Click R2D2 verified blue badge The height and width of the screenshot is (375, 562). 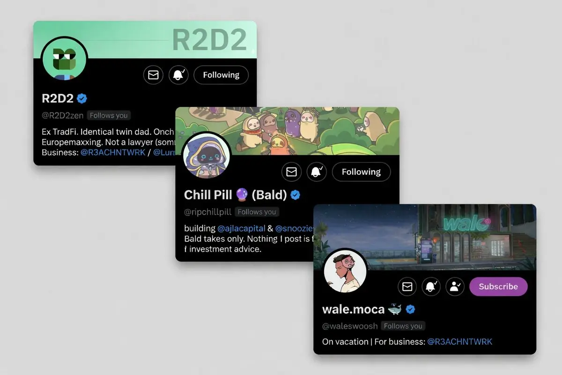point(82,98)
